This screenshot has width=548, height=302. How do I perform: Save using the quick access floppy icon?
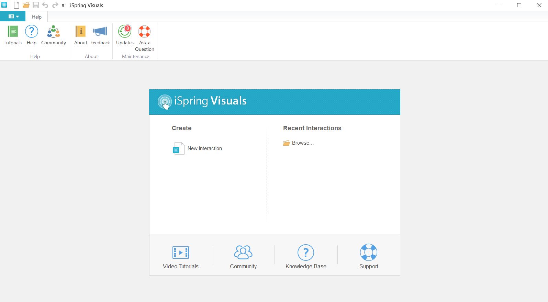36,5
